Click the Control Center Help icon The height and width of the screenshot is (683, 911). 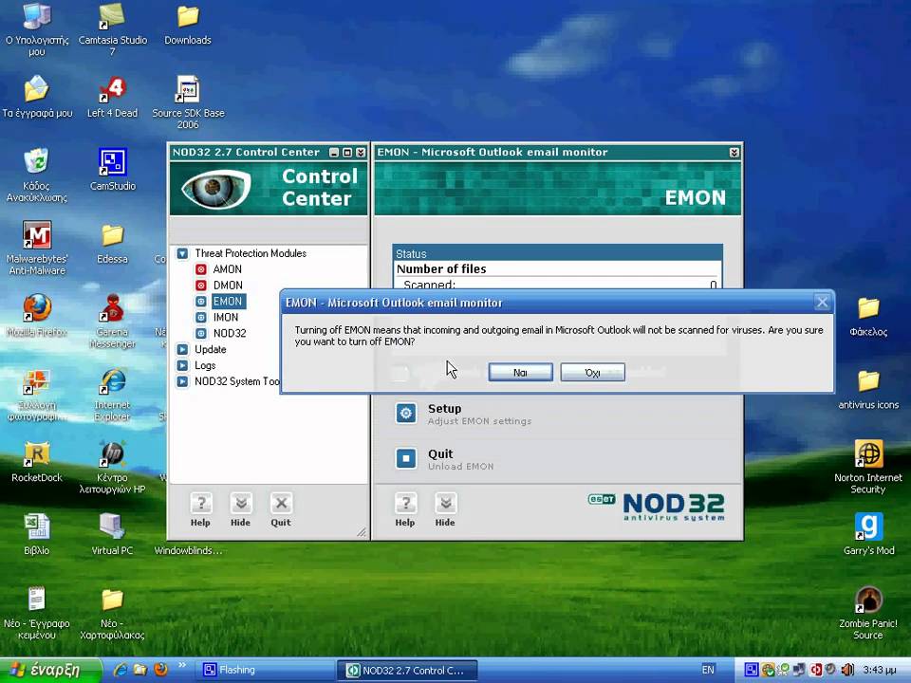(x=200, y=505)
